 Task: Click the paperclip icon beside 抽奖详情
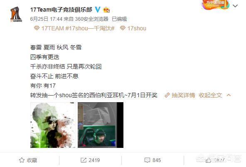click(x=167, y=95)
